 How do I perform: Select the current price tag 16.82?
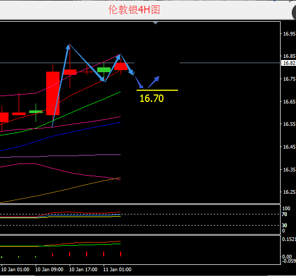pyautogui.click(x=289, y=63)
